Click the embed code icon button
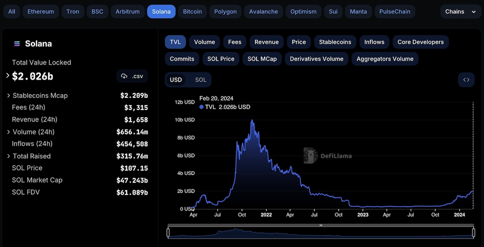The image size is (484, 247). pyautogui.click(x=466, y=80)
